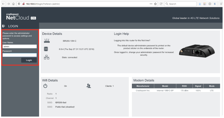Click the OS firmware chip icon
The height and width of the screenshot is (118, 224).
pyautogui.click(x=45, y=49)
